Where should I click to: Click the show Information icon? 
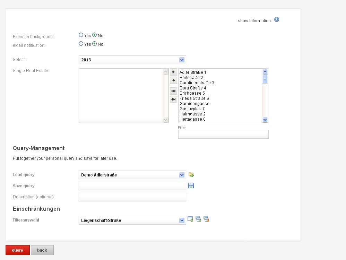point(277,20)
